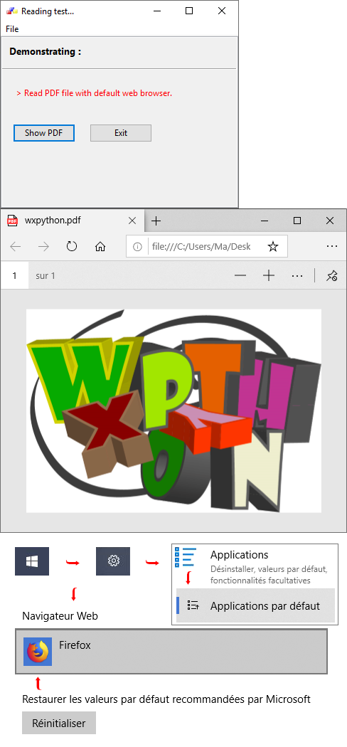Click the Reading test window title icon

click(11, 11)
